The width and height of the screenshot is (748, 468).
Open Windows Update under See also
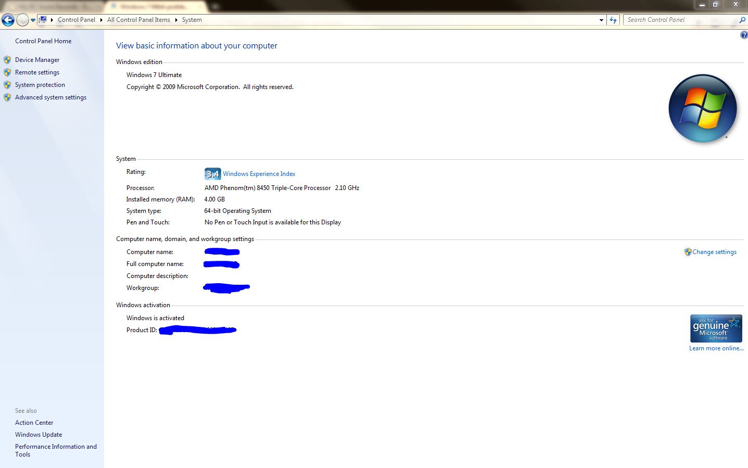click(39, 435)
